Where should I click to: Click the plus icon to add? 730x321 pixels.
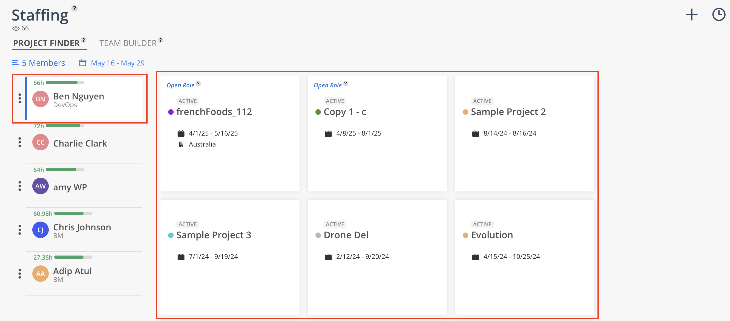(691, 15)
